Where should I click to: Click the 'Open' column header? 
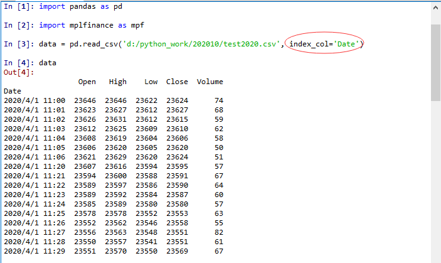click(87, 82)
